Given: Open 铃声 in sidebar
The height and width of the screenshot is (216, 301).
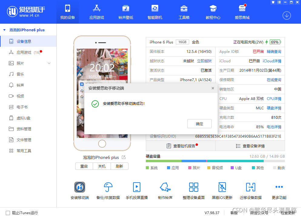Looking at the screenshot, I should point(28,85).
